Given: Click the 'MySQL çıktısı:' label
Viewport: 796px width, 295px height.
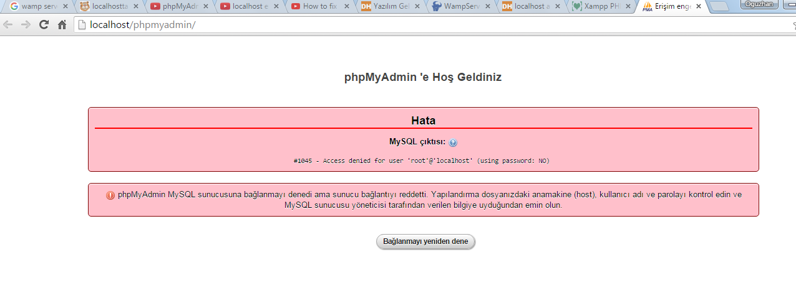Looking at the screenshot, I should tap(417, 142).
